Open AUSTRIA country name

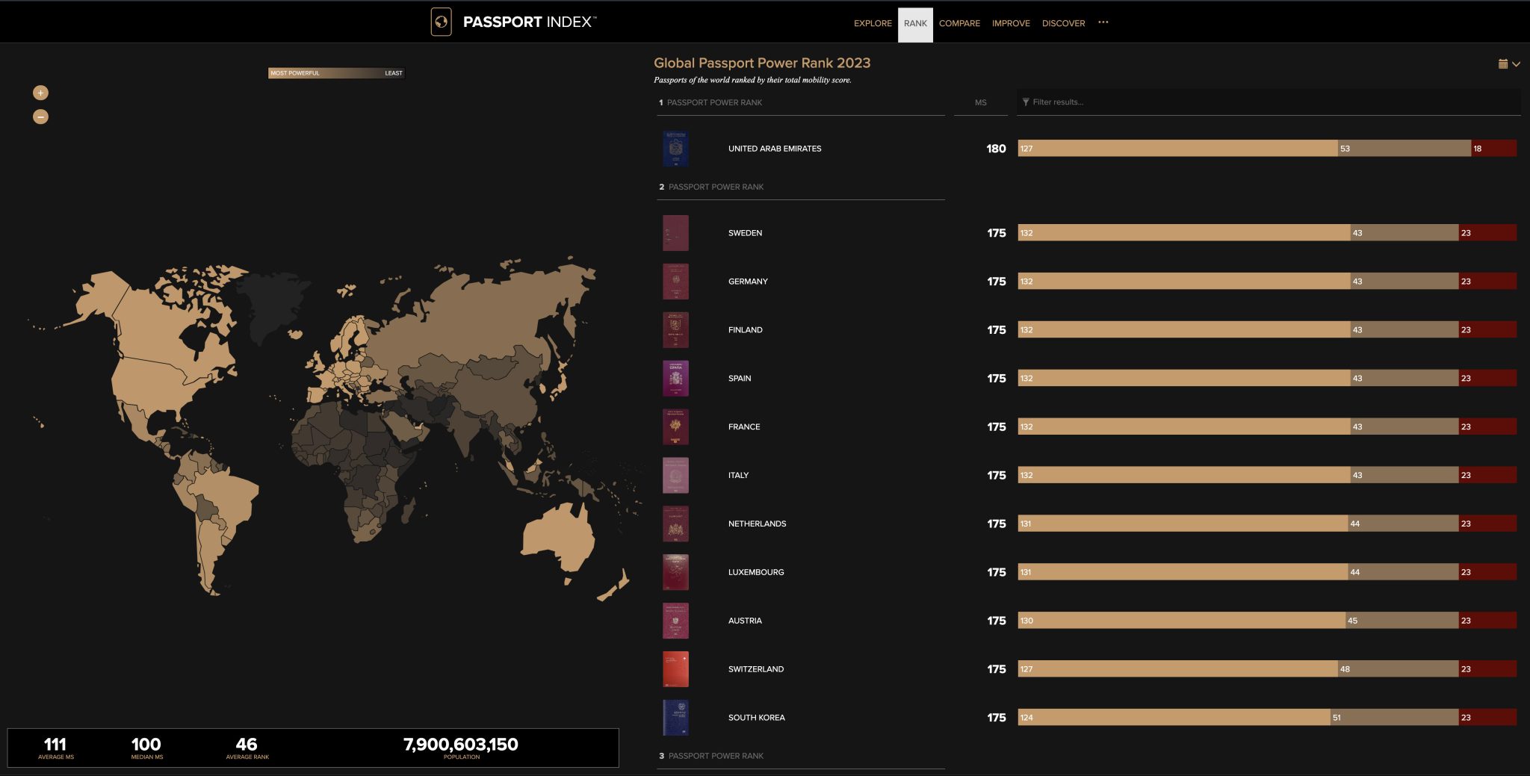(x=745, y=621)
